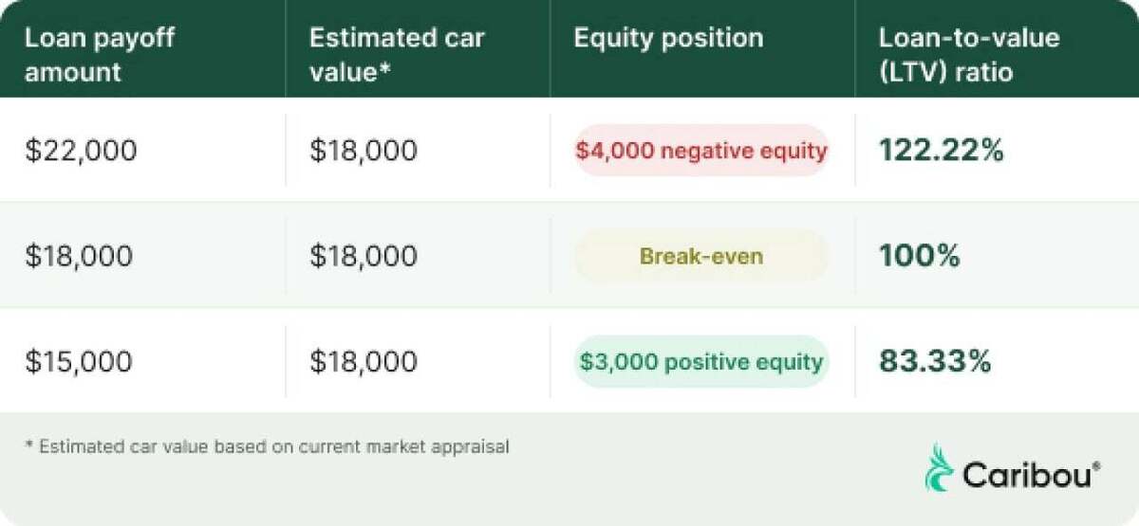Select the 122.22% LTV value

coord(942,150)
